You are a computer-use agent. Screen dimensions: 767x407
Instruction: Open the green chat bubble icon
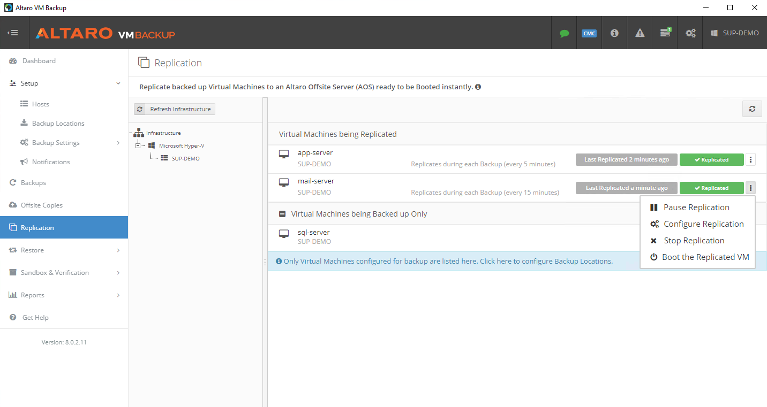(x=564, y=33)
